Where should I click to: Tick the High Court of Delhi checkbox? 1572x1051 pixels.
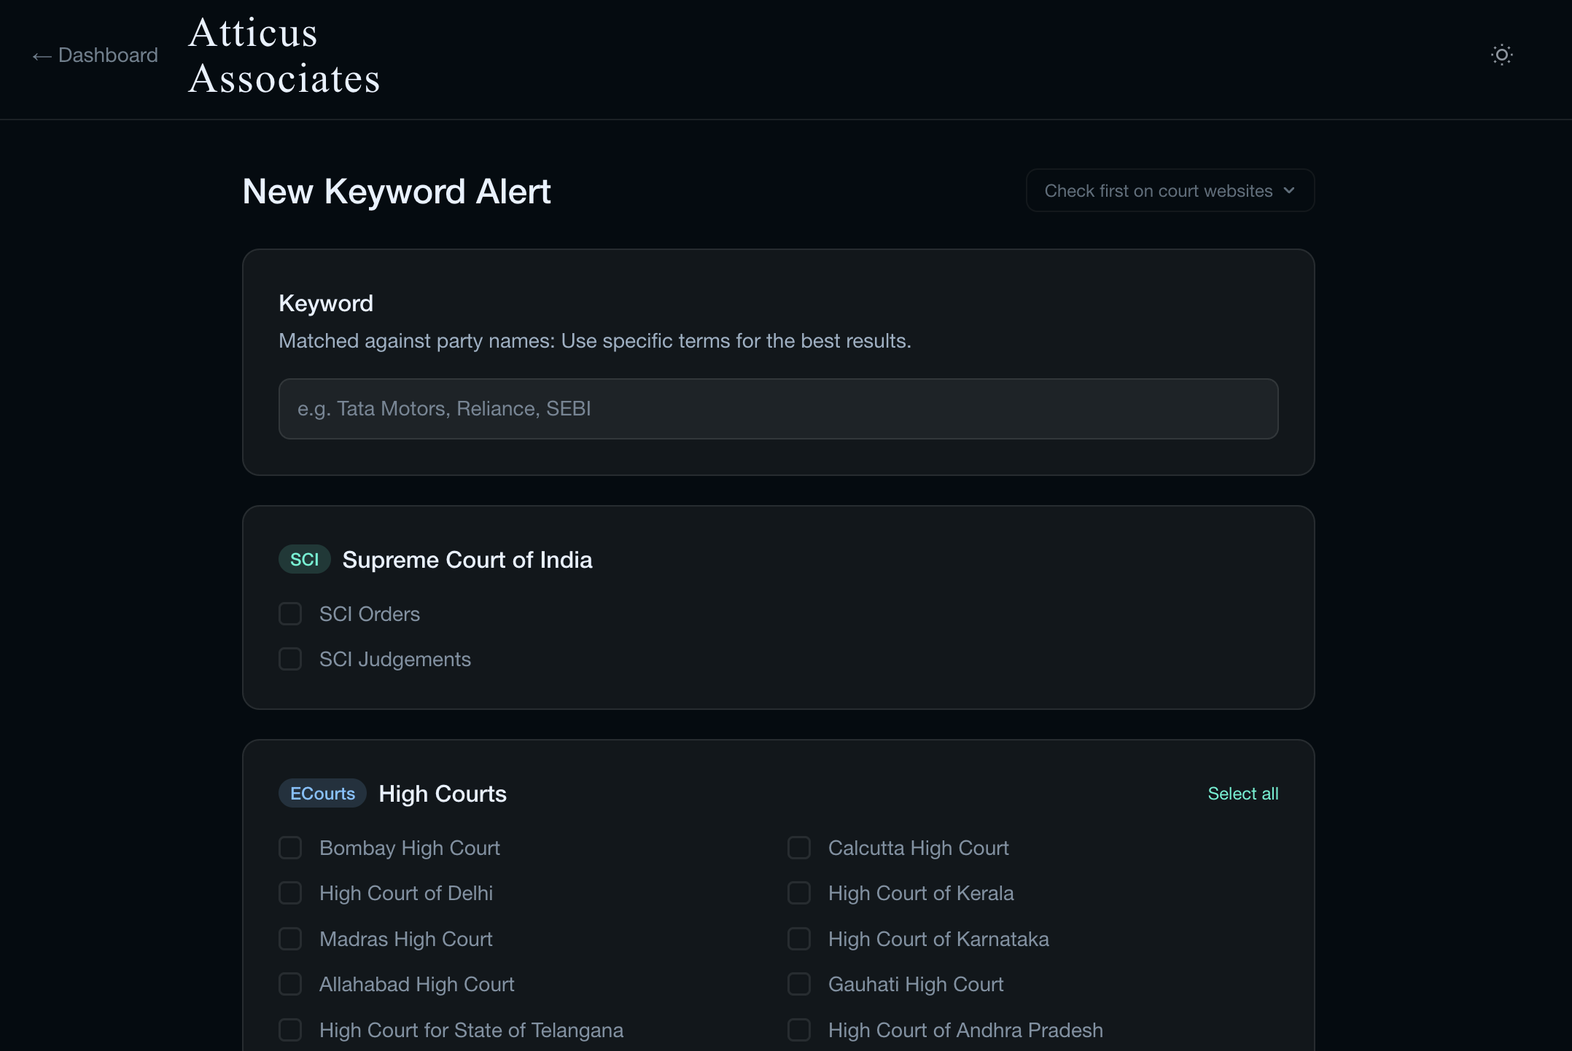click(x=290, y=893)
